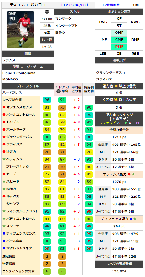Click the 130,824 experience value

click(x=119, y=271)
